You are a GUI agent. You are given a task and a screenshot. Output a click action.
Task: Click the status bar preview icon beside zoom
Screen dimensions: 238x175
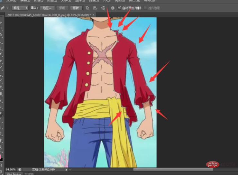point(20,170)
